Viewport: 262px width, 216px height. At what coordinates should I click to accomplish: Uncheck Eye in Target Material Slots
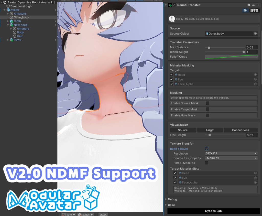pyautogui.click(x=175, y=178)
